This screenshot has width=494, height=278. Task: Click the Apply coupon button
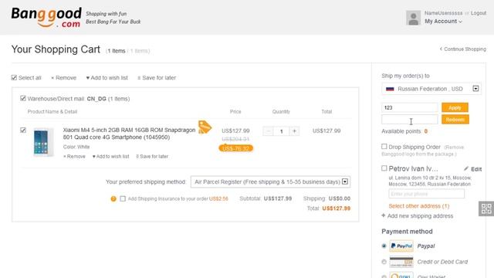click(x=455, y=107)
